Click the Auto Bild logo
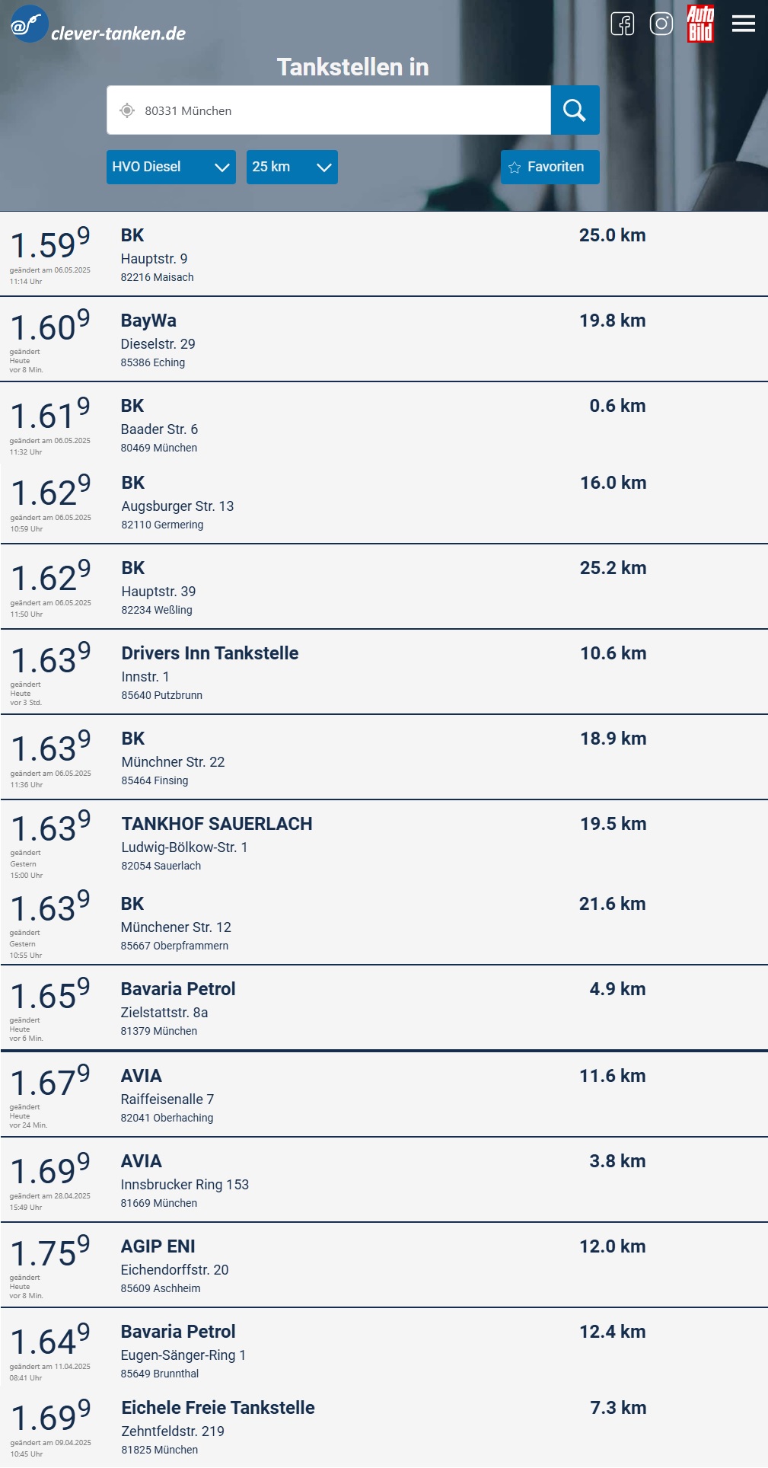The width and height of the screenshot is (768, 1468). (x=700, y=24)
